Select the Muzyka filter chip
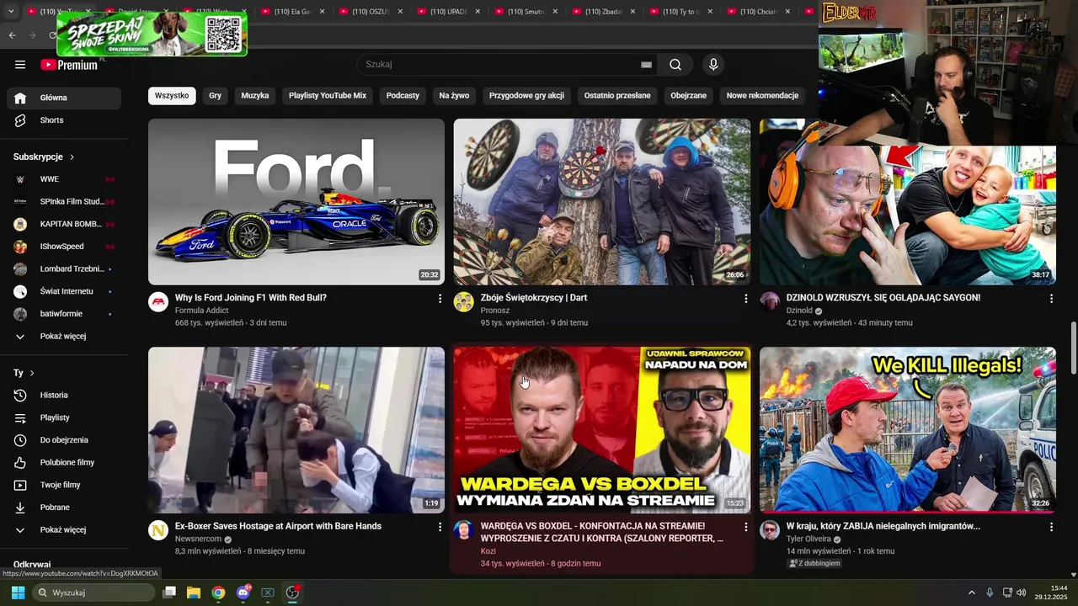Image resolution: width=1078 pixels, height=606 pixels. [255, 96]
